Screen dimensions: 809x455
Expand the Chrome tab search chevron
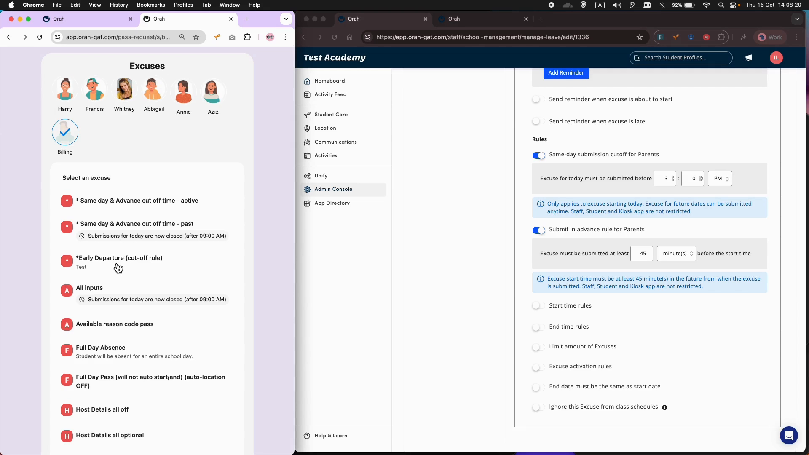coord(286,19)
